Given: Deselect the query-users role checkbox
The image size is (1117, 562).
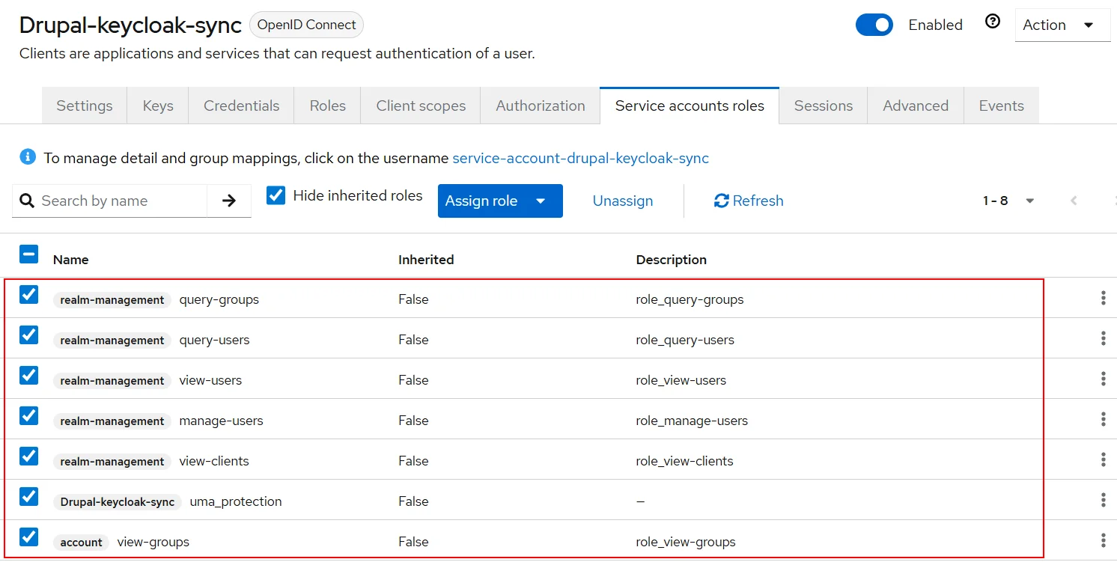Looking at the screenshot, I should point(28,335).
